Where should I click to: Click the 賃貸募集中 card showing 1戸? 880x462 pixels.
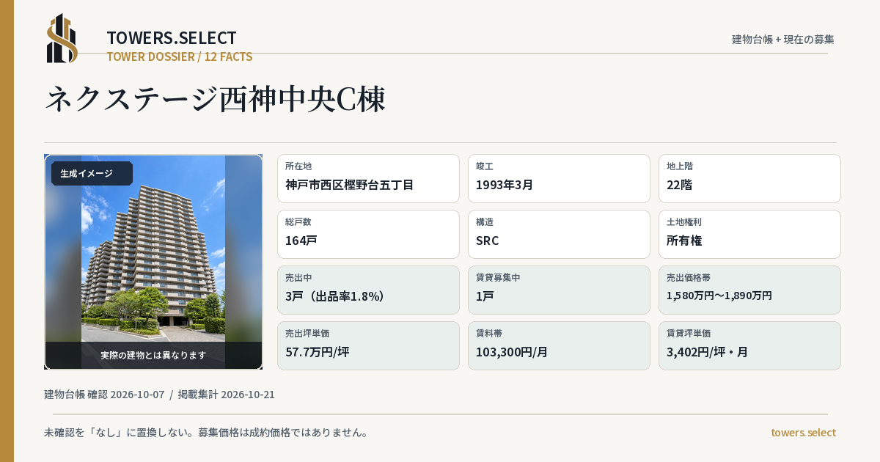(x=559, y=290)
